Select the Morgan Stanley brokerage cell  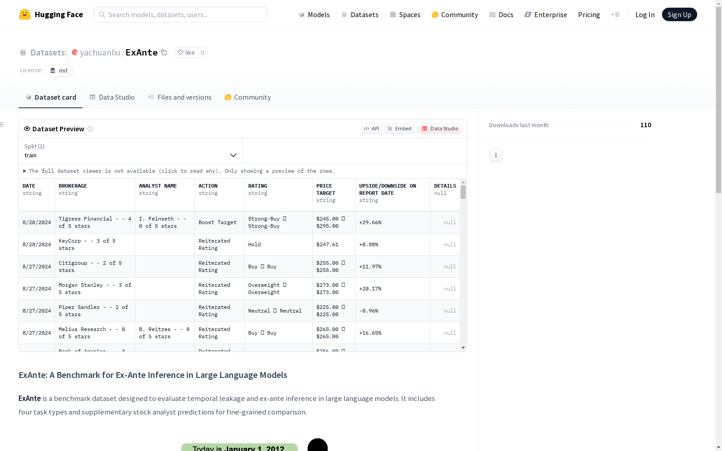95,289
